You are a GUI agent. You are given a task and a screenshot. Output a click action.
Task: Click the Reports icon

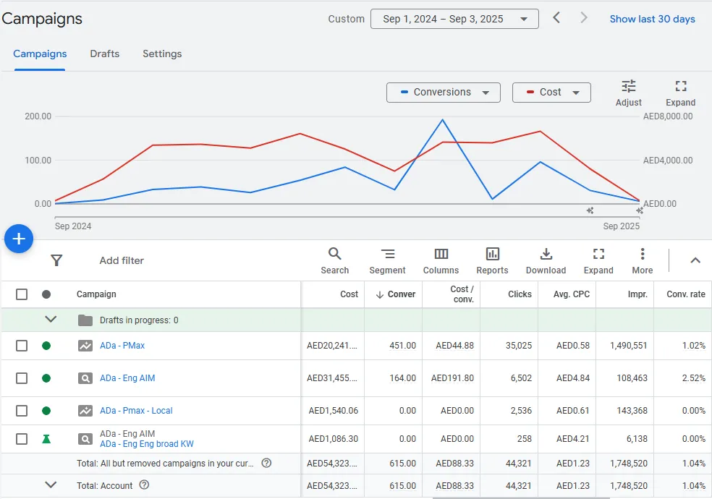(x=492, y=260)
